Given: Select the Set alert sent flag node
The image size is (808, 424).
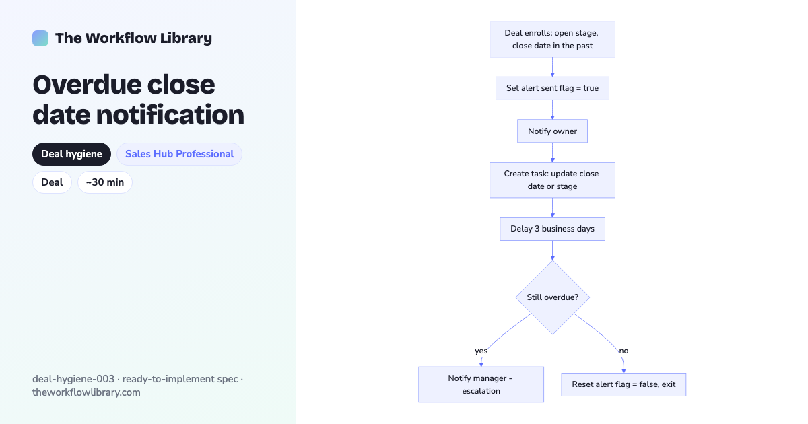Looking at the screenshot, I should [552, 88].
